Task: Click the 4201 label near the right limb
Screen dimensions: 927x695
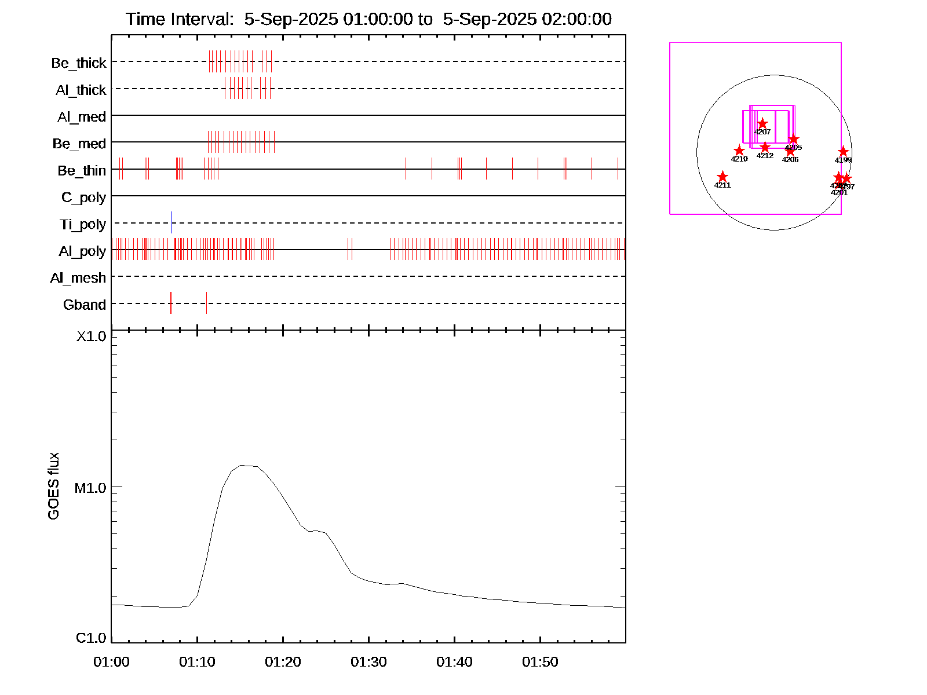Action: (839, 193)
